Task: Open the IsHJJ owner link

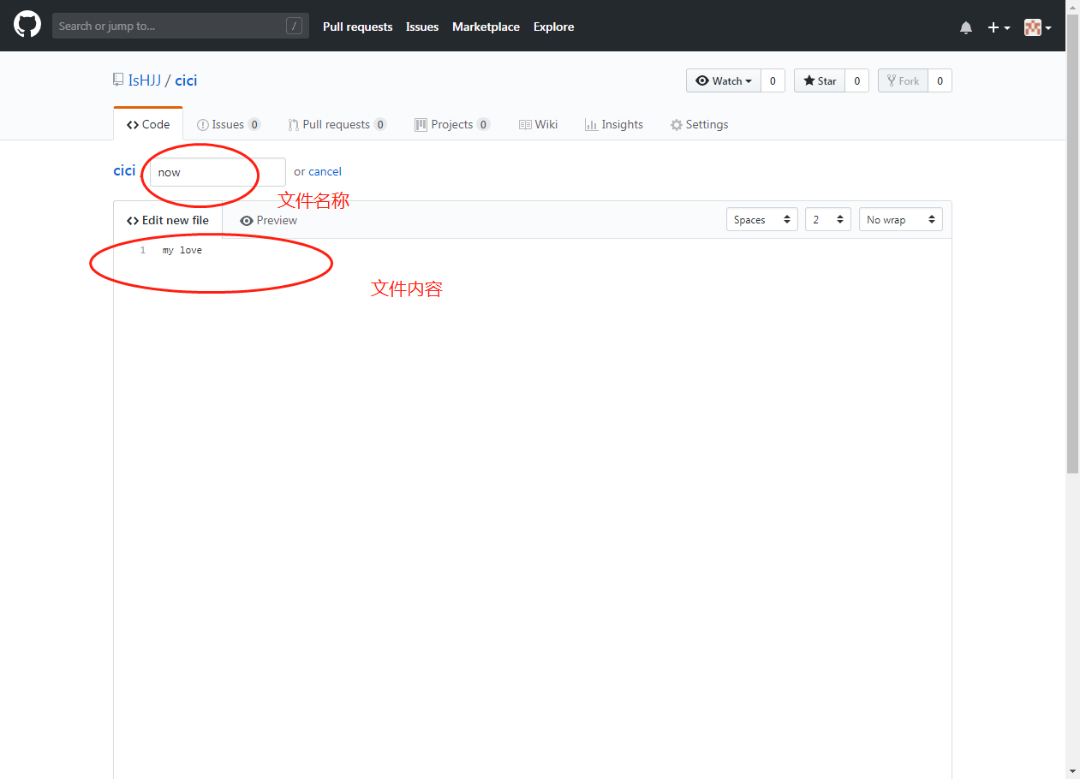Action: pyautogui.click(x=145, y=80)
